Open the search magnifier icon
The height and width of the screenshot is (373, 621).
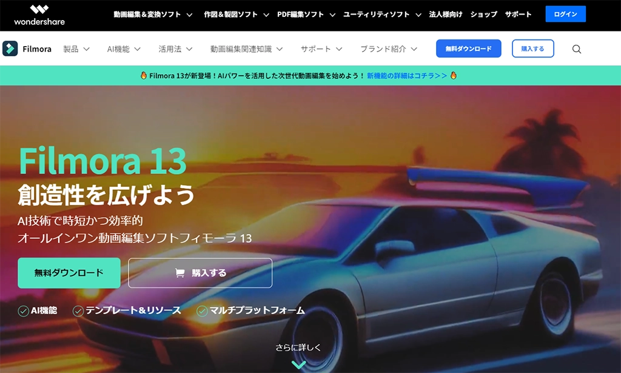[577, 49]
